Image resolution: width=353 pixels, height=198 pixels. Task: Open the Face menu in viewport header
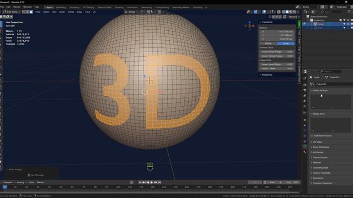pos(87,12)
